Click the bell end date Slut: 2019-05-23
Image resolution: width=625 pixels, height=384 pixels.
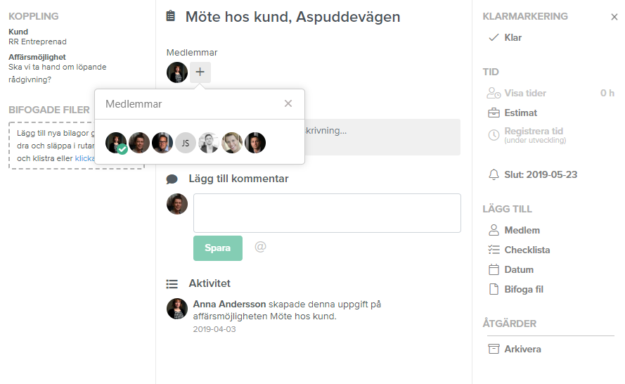tap(540, 174)
